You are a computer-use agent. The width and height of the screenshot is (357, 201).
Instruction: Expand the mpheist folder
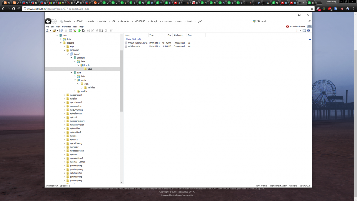coord(64,117)
